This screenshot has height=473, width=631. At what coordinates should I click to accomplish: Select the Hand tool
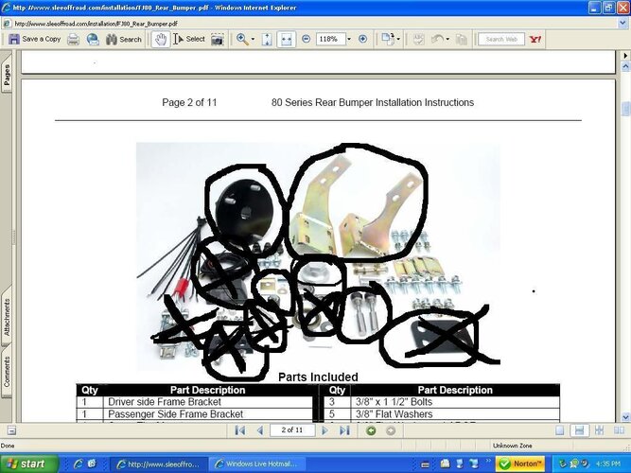pyautogui.click(x=160, y=39)
